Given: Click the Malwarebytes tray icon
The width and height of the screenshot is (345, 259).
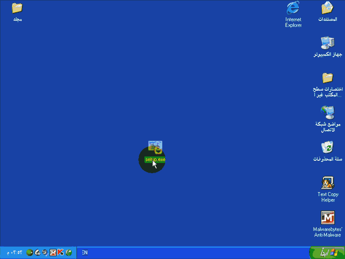Looking at the screenshot, I should click(53, 253).
